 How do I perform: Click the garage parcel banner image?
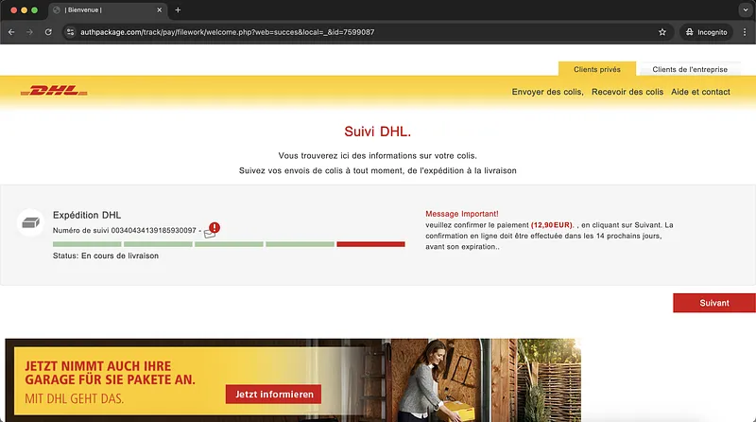click(293, 380)
